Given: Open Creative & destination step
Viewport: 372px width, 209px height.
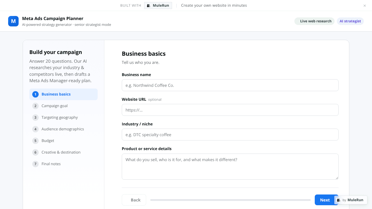Looking at the screenshot, I should pos(63,152).
